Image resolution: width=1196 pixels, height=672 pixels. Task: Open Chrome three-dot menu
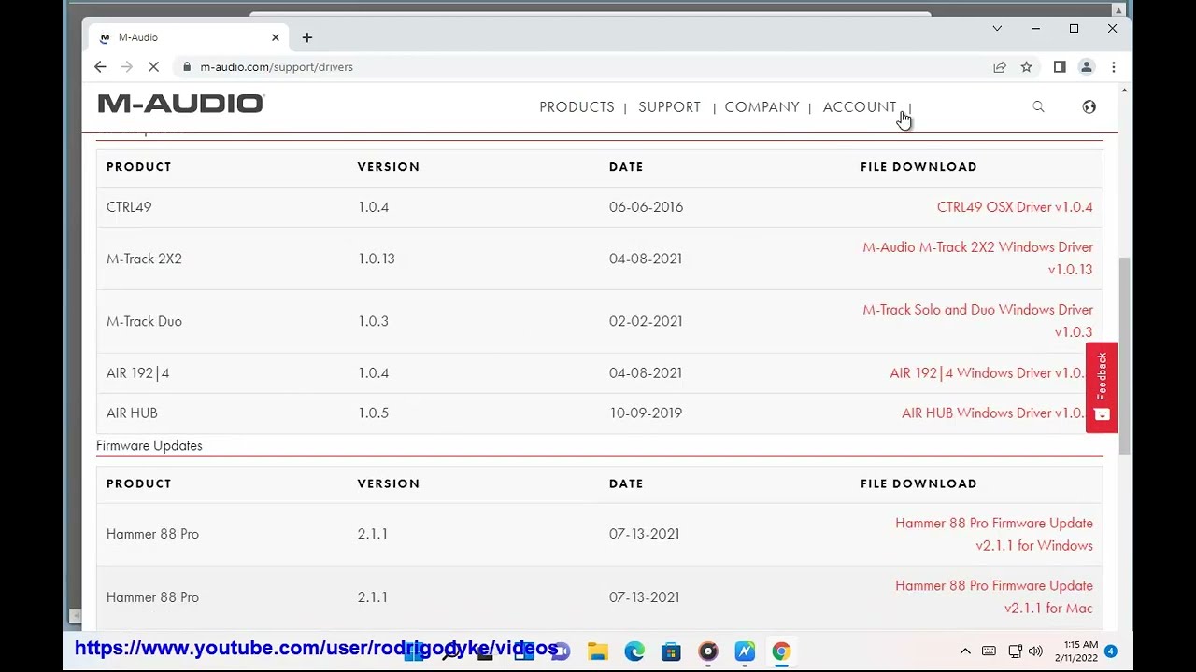(1113, 67)
